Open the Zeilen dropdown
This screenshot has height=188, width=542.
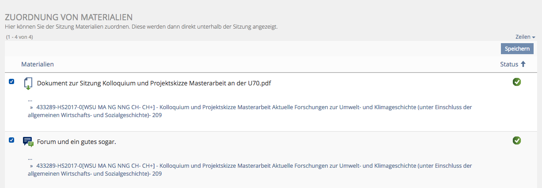(x=525, y=37)
